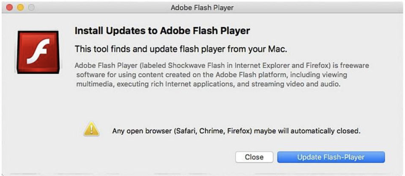Click the Adobe Flash Player window title
405x176 pixels.
(x=202, y=8)
